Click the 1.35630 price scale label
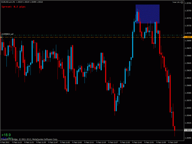Screen dimensions: 192x144 (x=188, y=71)
